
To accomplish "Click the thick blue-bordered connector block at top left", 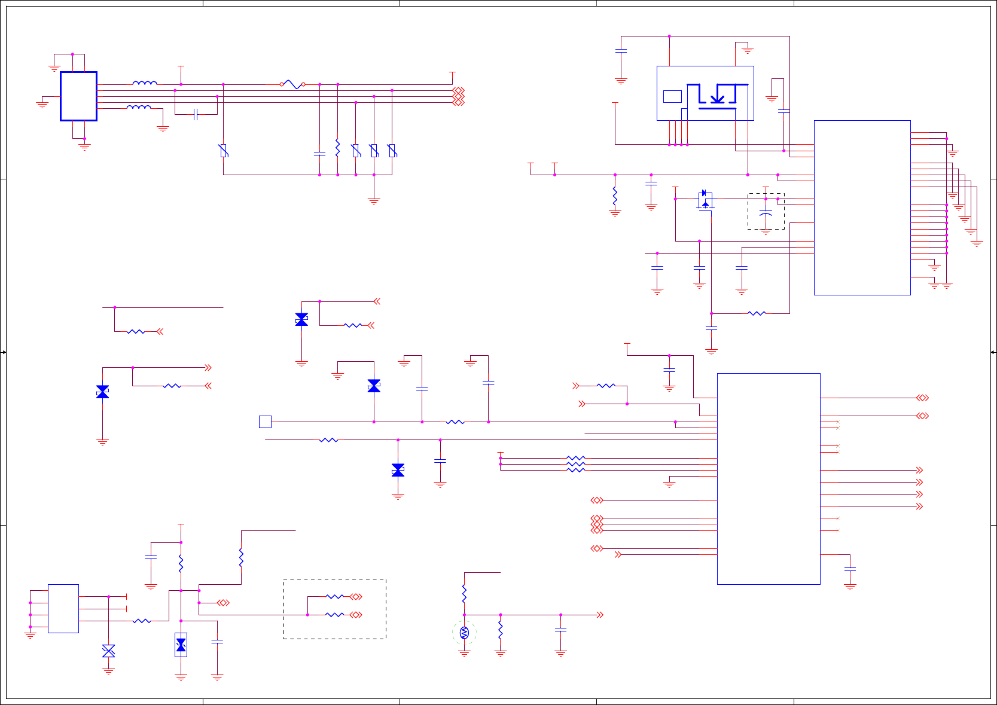I will click(x=78, y=96).
